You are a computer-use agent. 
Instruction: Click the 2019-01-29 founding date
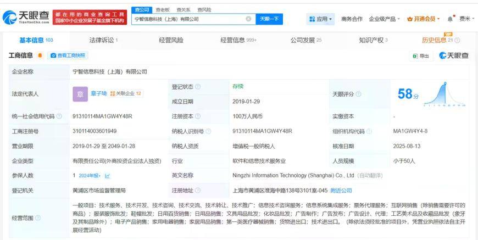246,102
